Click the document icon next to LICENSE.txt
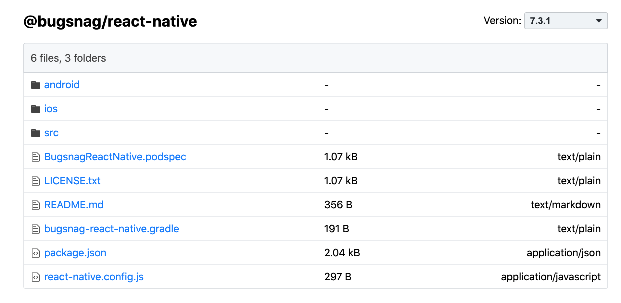Screen dimensions: 621x303 point(35,181)
